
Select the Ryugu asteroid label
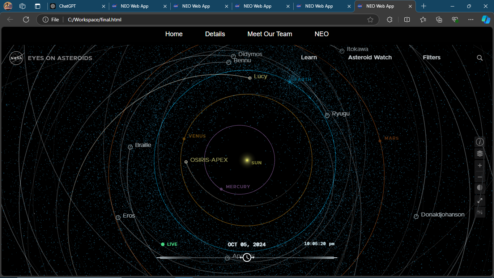pyautogui.click(x=341, y=114)
